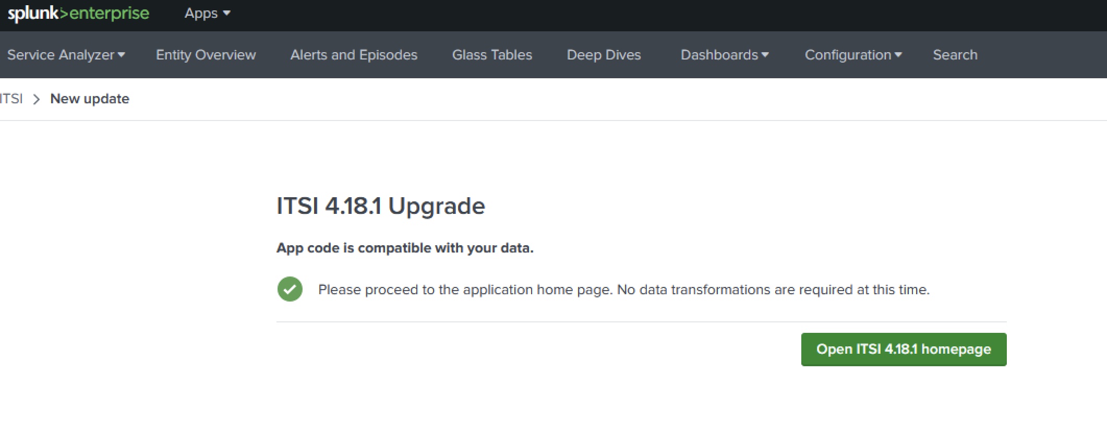This screenshot has width=1107, height=433.
Task: Click the green success checkmark icon
Action: pyautogui.click(x=290, y=288)
